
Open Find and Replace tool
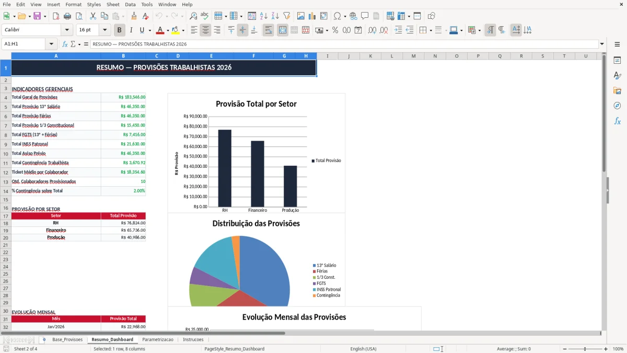point(193,16)
